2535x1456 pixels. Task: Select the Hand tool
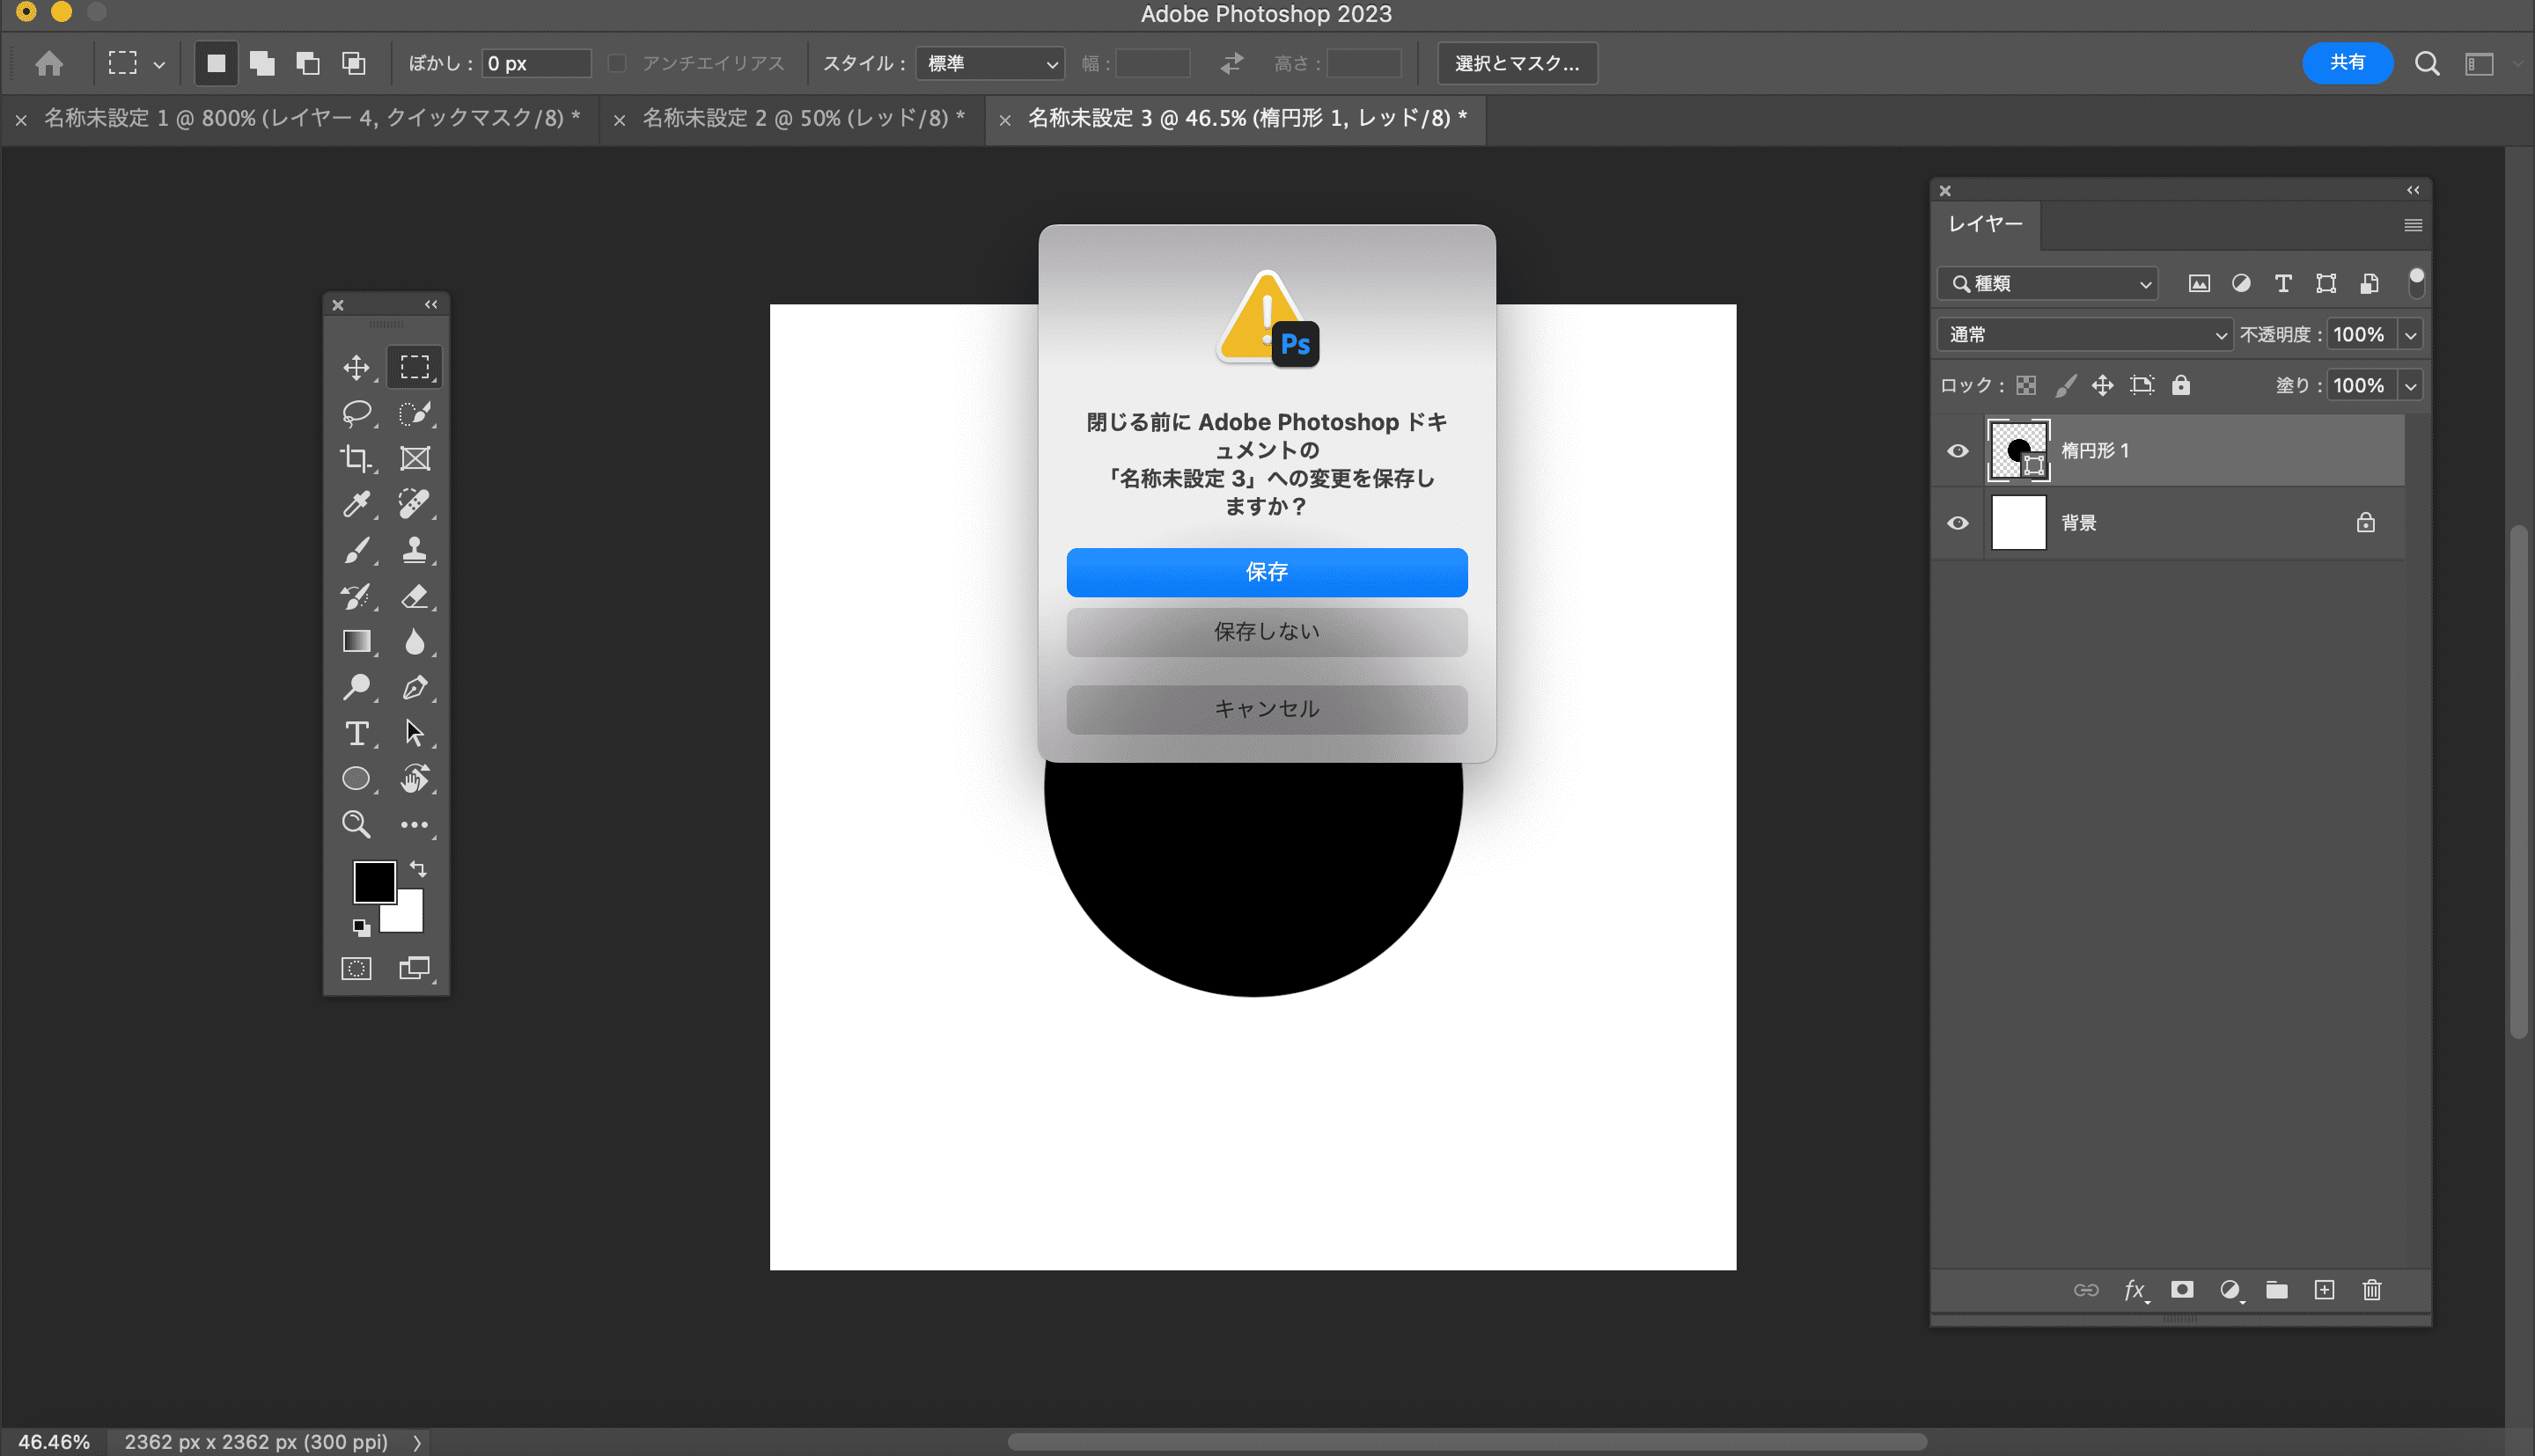click(415, 779)
